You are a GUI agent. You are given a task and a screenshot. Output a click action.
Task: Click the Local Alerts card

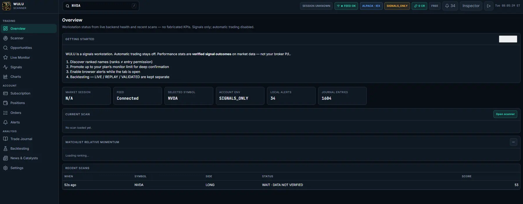click(x=291, y=96)
